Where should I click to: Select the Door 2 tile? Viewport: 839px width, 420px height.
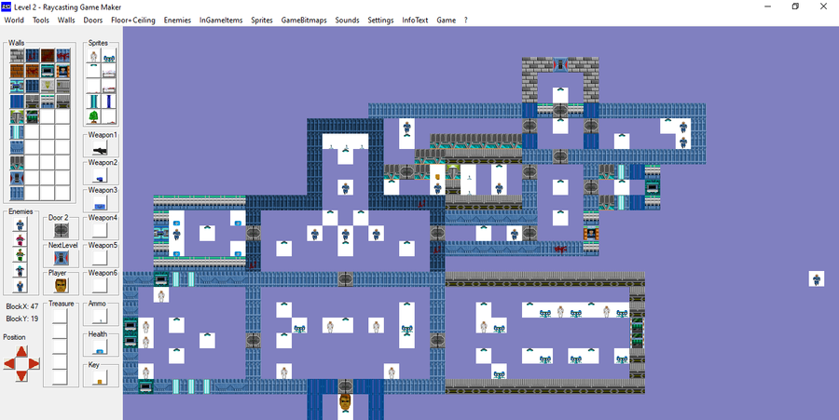61,230
